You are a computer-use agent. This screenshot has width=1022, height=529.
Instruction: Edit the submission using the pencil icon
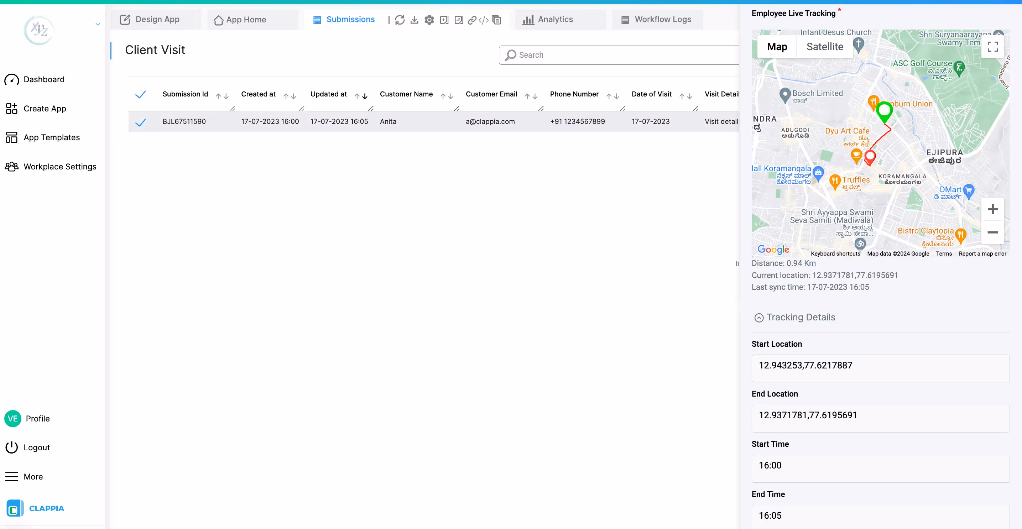(459, 20)
